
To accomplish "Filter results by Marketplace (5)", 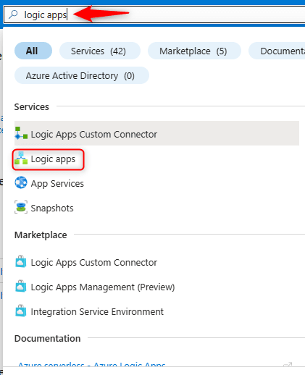I will pos(194,51).
